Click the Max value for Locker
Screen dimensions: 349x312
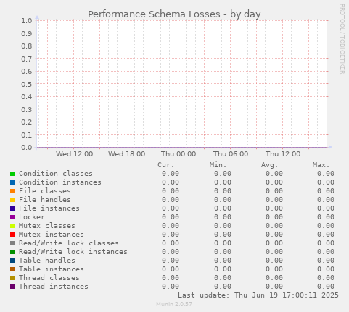[x=326, y=217]
